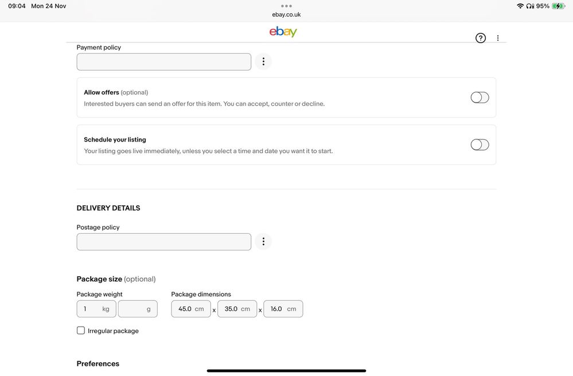Check the Irregular package checkbox
This screenshot has width=573, height=376.
[81, 331]
